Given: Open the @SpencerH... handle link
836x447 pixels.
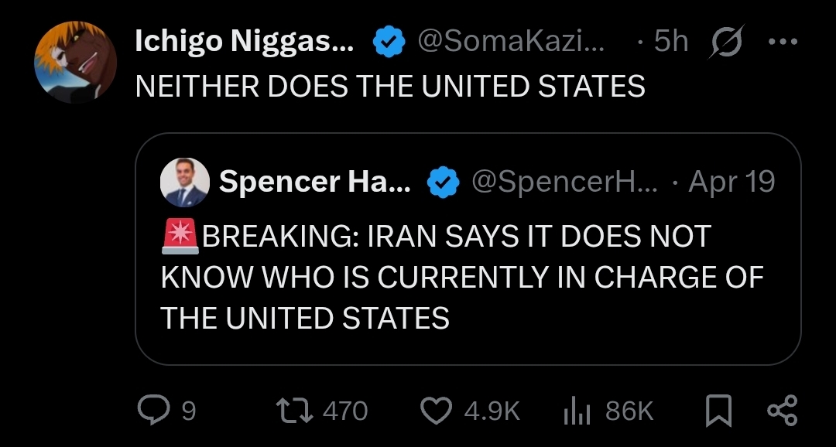Looking at the screenshot, I should click(x=564, y=183).
